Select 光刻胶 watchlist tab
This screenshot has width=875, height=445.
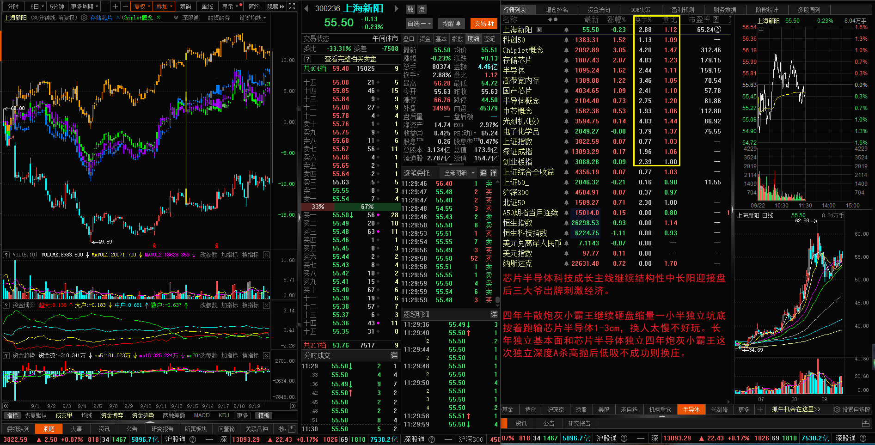719,409
